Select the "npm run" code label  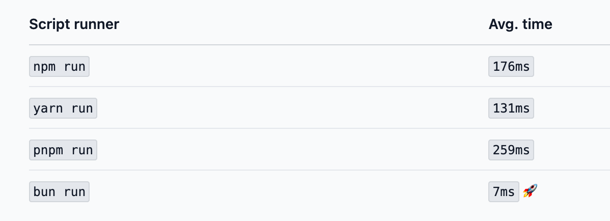tap(59, 67)
